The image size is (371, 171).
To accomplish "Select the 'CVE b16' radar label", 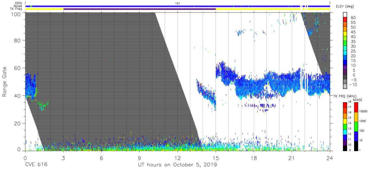I will tap(36, 165).
